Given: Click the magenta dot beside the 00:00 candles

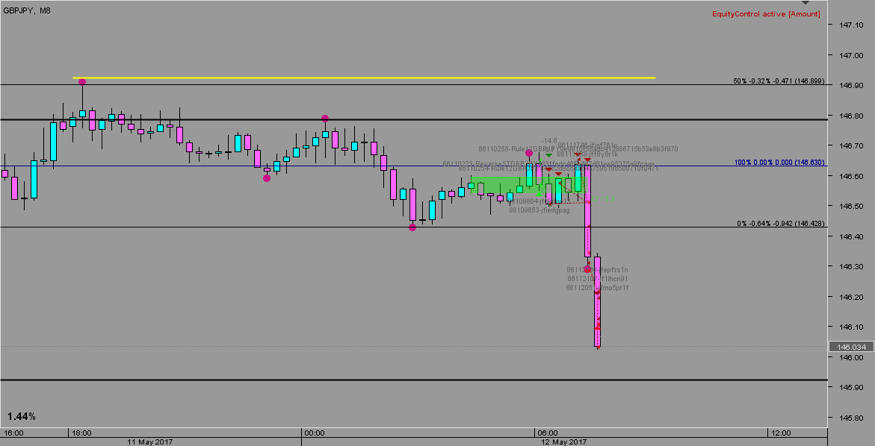Looking at the screenshot, I should (265, 178).
